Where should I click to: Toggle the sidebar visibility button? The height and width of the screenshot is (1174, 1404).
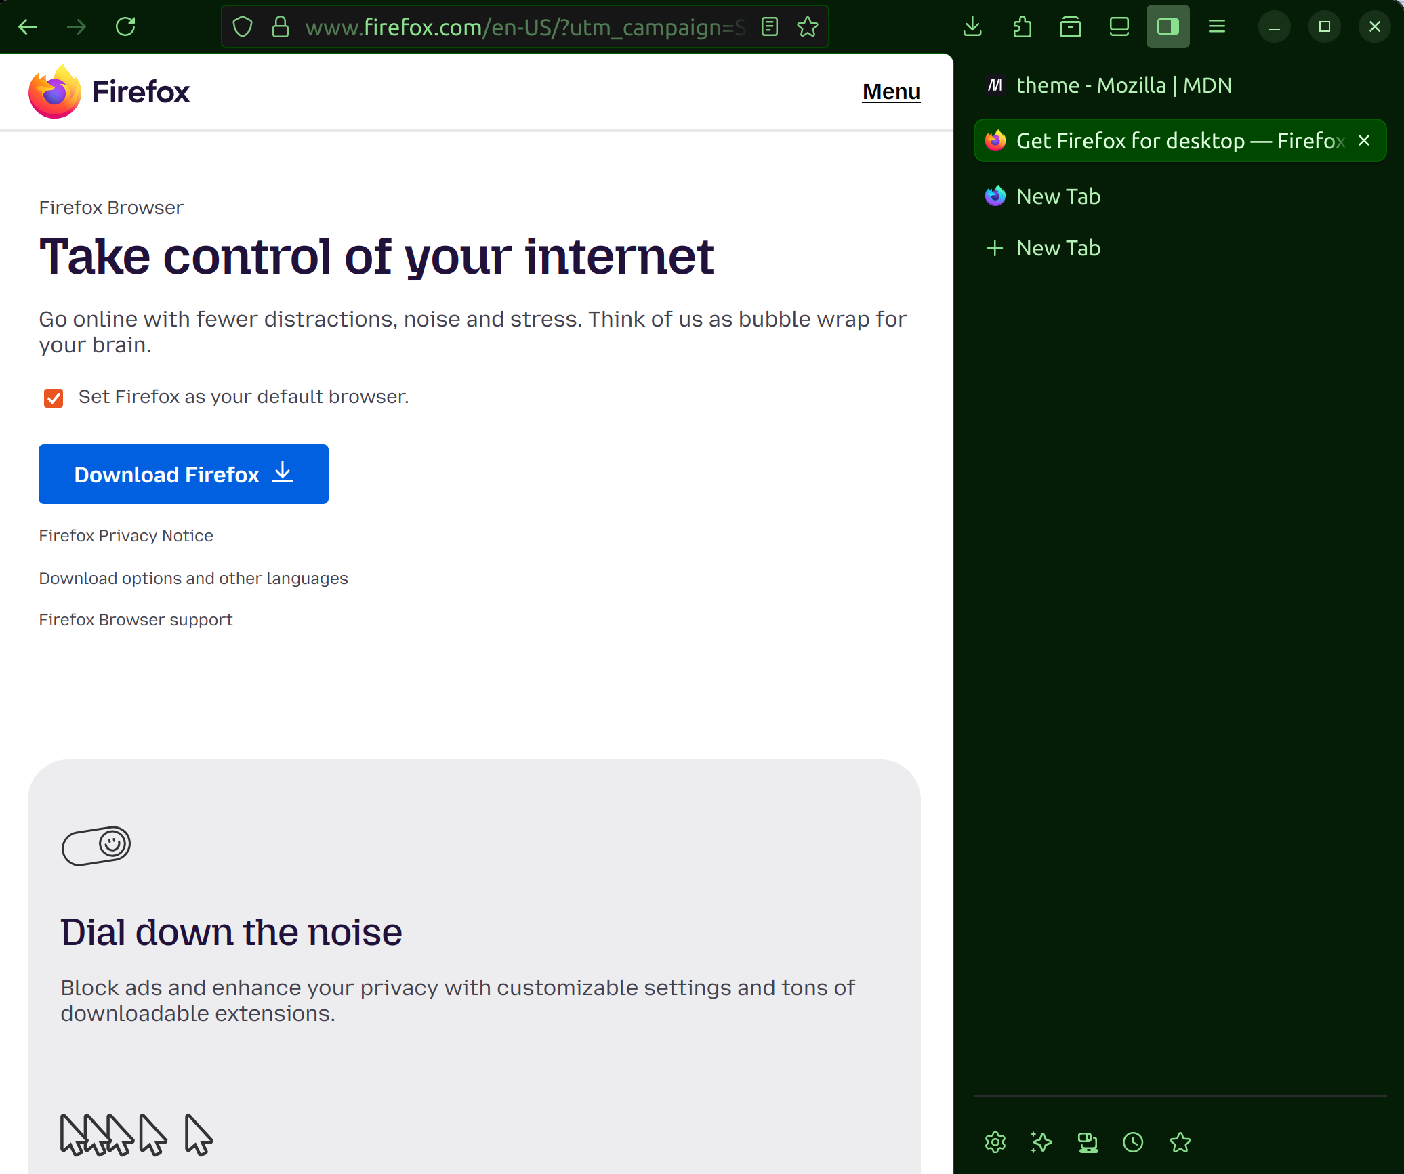click(1168, 27)
